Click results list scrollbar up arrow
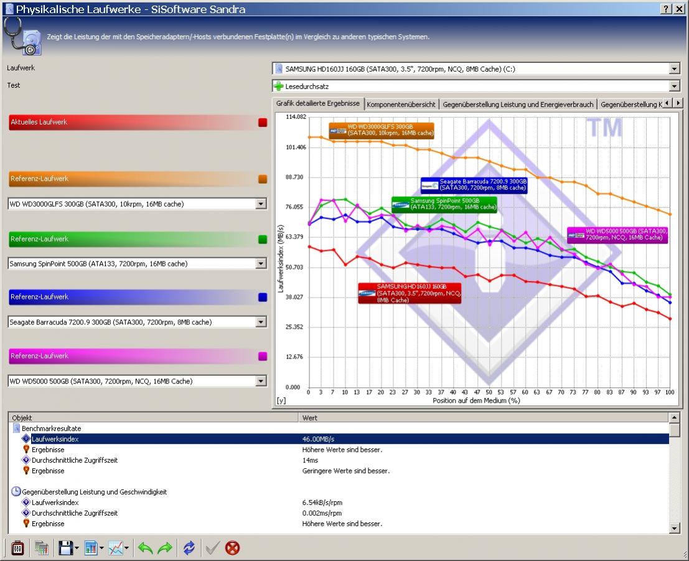Screen dimensions: 689x561 (675, 417)
